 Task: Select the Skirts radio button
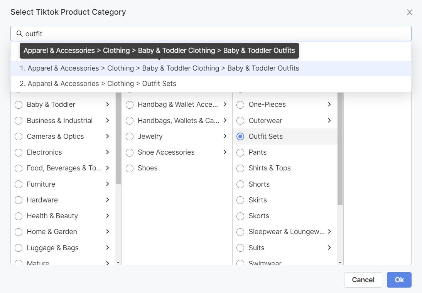point(240,200)
